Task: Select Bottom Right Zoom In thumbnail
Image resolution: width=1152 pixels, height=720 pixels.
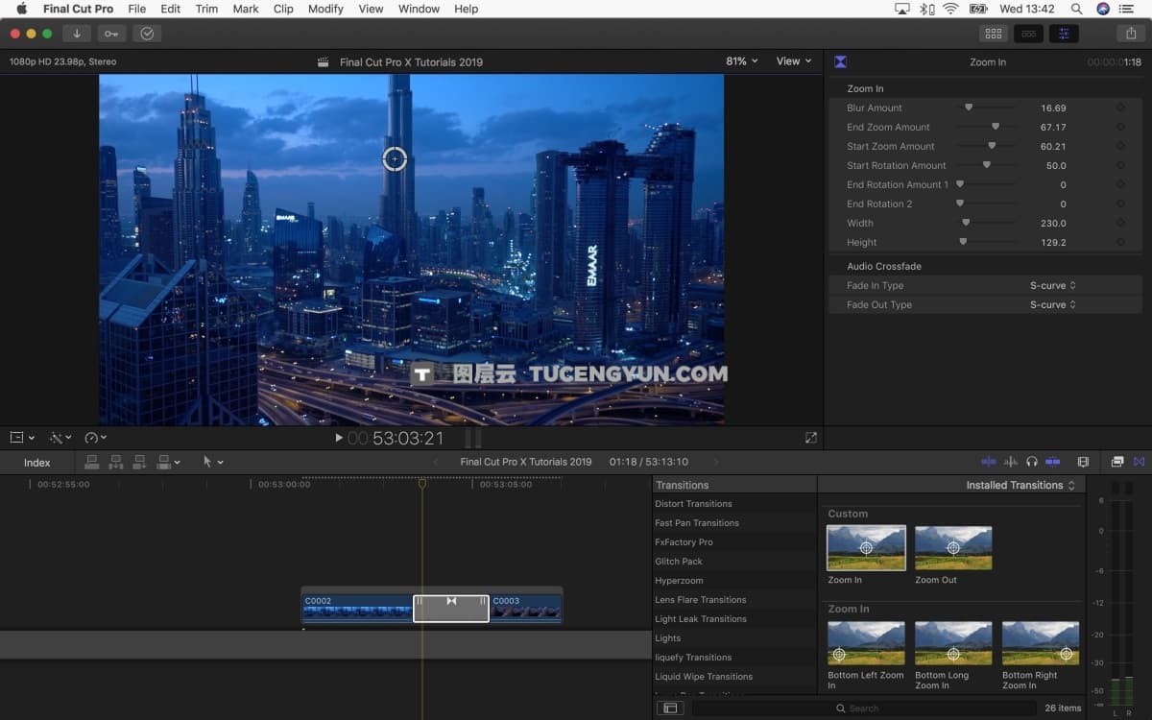Action: pyautogui.click(x=1041, y=643)
